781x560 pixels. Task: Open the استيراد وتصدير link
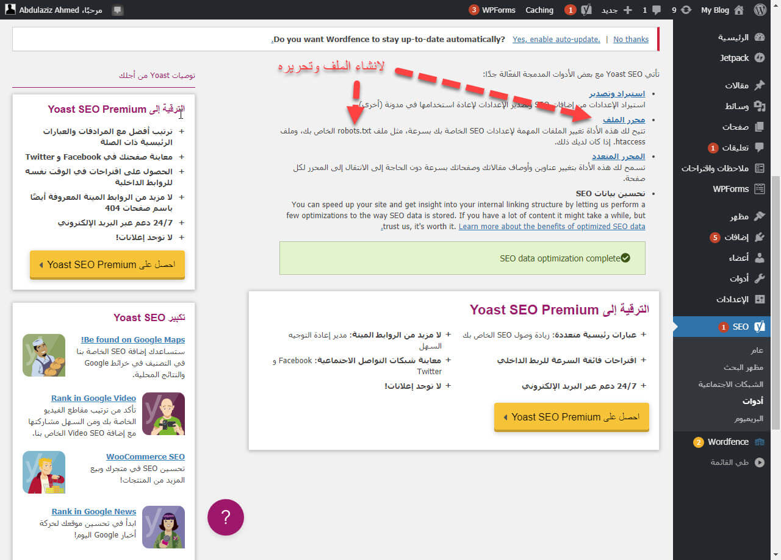point(617,94)
